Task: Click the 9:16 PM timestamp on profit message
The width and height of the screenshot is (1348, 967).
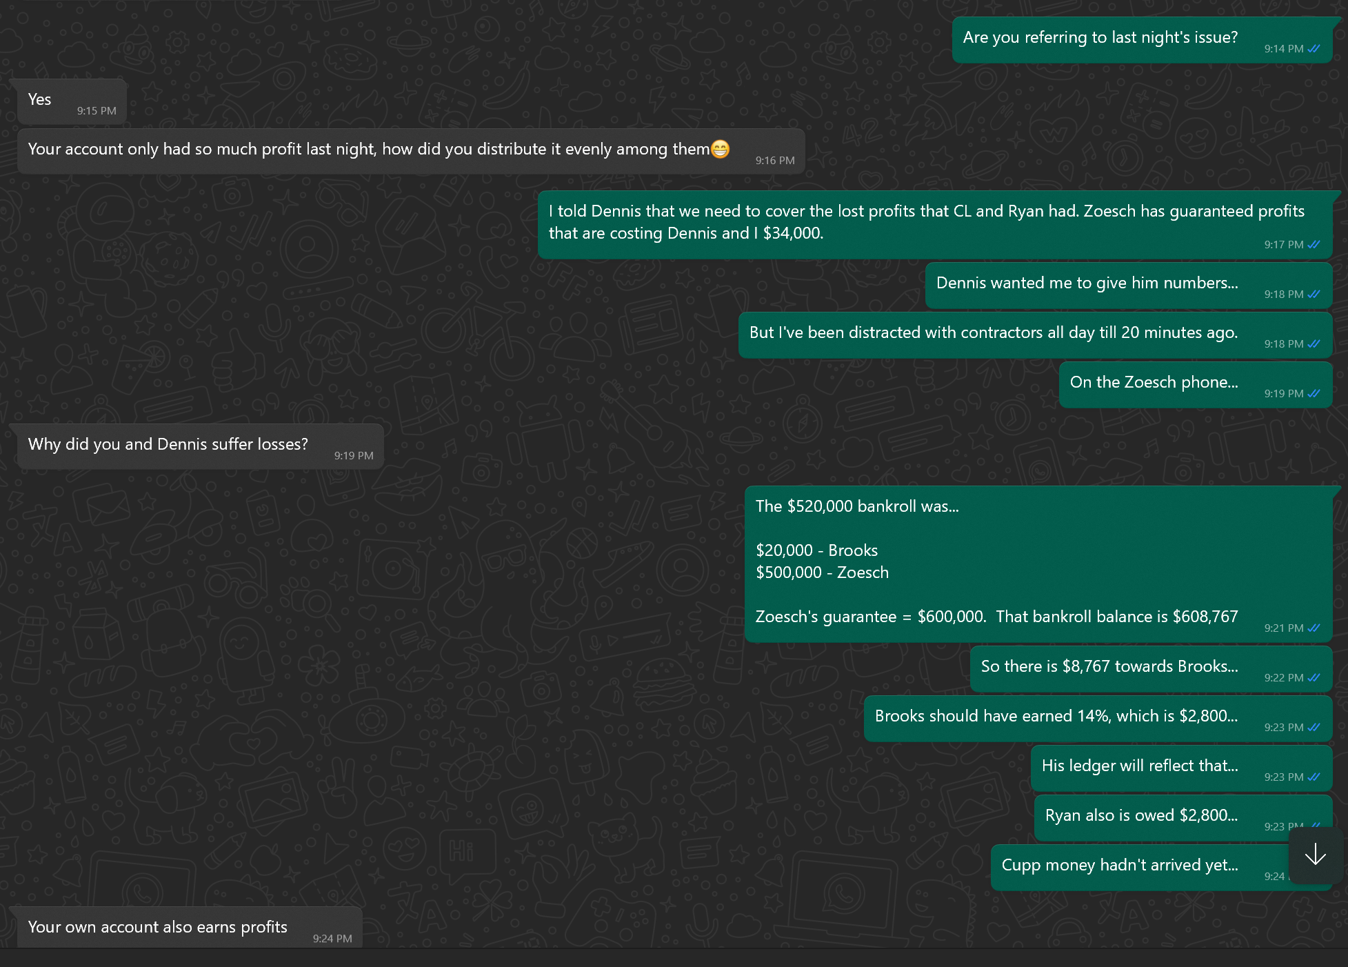Action: click(775, 161)
